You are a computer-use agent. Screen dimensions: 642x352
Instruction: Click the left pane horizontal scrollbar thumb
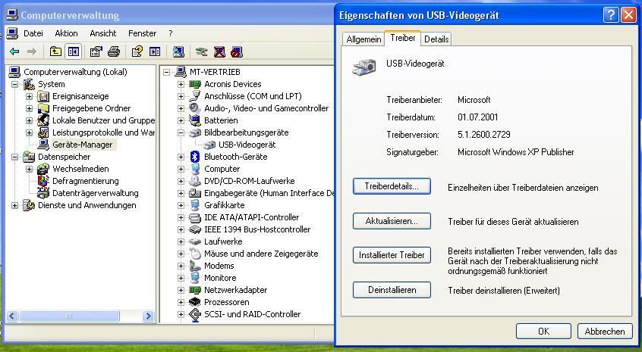(x=69, y=316)
